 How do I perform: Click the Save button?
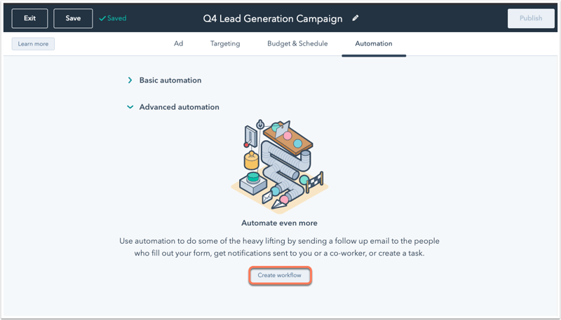tap(73, 18)
